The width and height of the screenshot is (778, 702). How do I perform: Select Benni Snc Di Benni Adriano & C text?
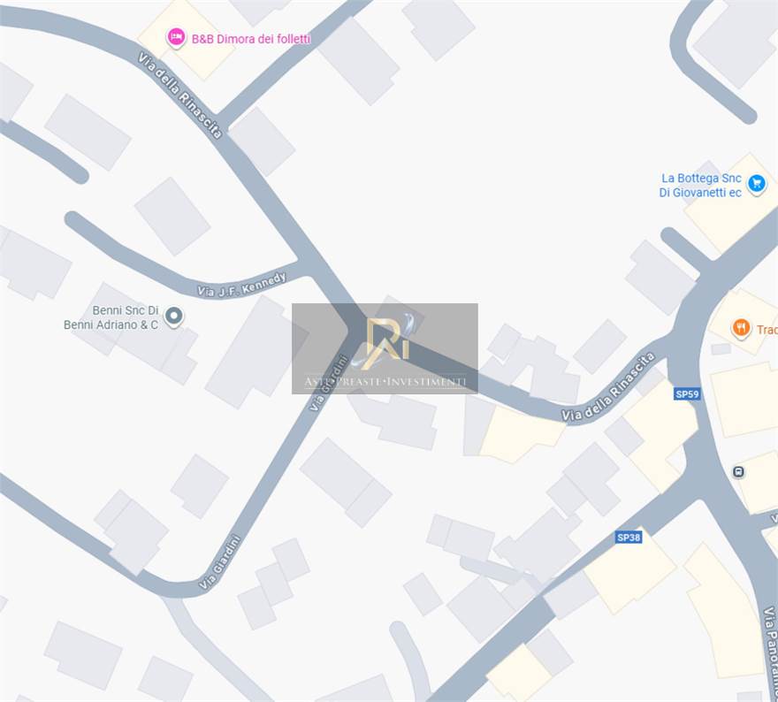(111, 317)
